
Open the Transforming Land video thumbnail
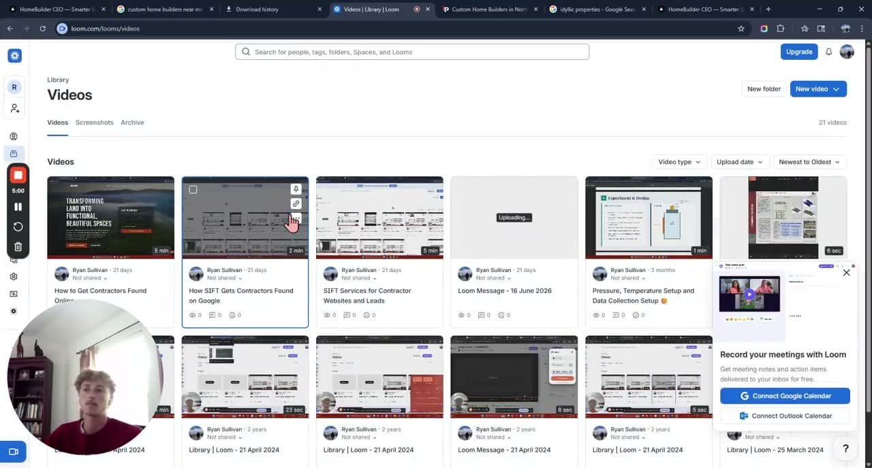coord(110,218)
